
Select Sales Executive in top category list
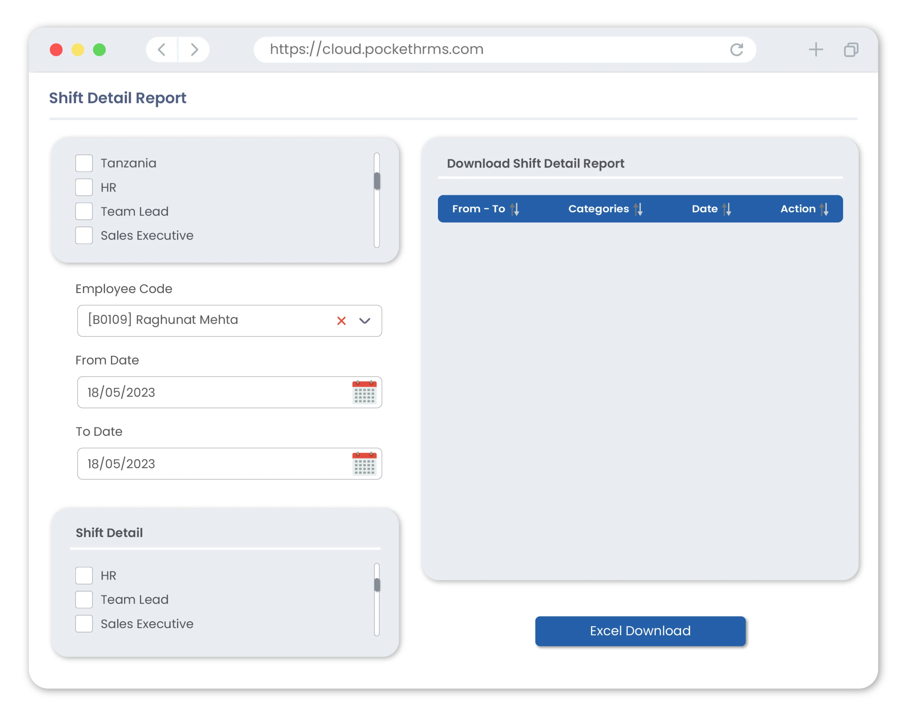click(84, 236)
